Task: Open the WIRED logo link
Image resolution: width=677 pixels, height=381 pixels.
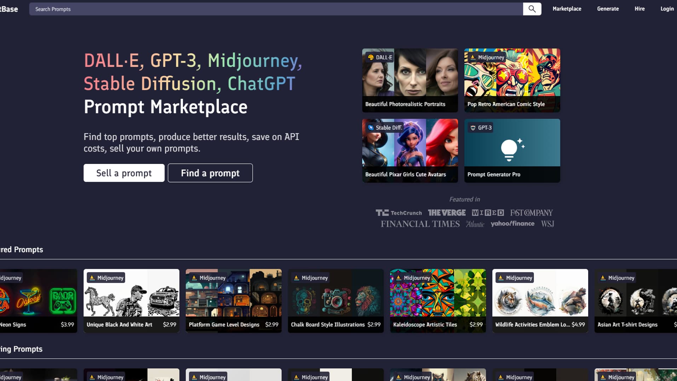Action: 488,213
